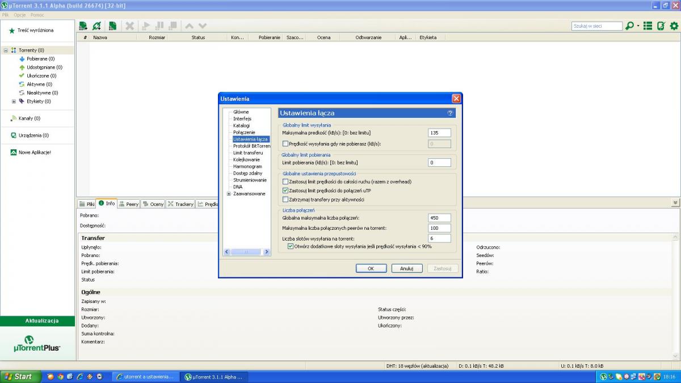Screen dimensions: 681x383
Task: Remove torrent X toolbar icon
Action: (129, 26)
